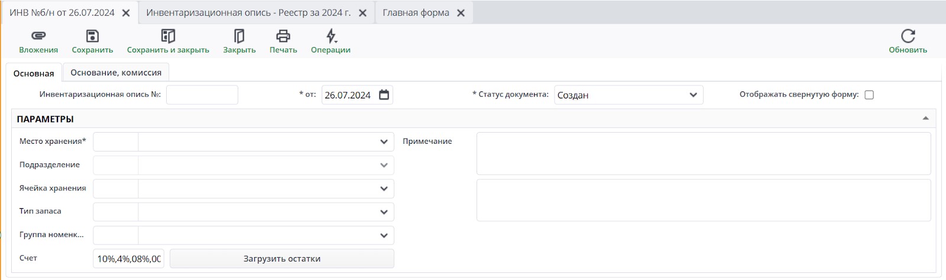Switch to the Главная форма tab
The image size is (946, 280).
tap(416, 13)
